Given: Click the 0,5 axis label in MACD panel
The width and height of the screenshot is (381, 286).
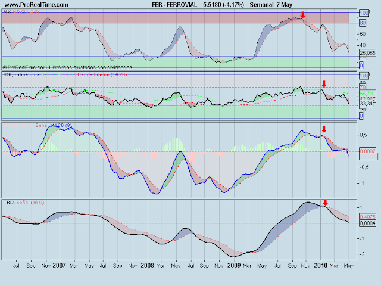Looking at the screenshot, I should click(364, 135).
